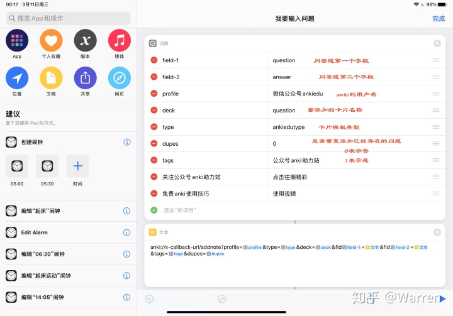Image resolution: width=453 pixels, height=316 pixels.
Task: Click reorder handle on the profile row
Action: 436,94
